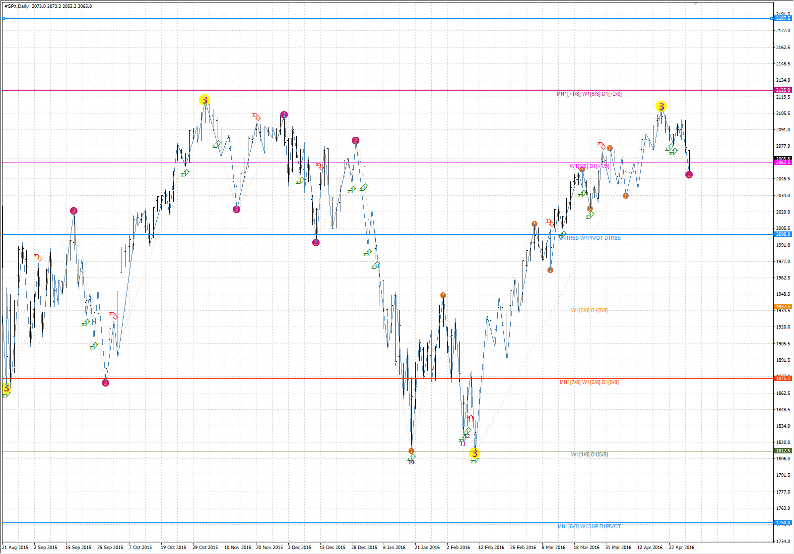794x554 pixels.
Task: Select the 1875.0 orange price tag
Action: (x=783, y=379)
